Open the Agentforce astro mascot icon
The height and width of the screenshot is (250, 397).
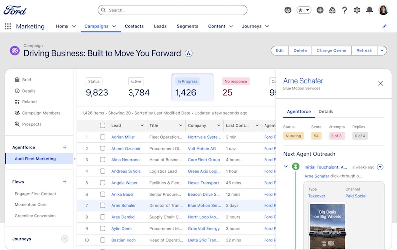click(x=288, y=10)
